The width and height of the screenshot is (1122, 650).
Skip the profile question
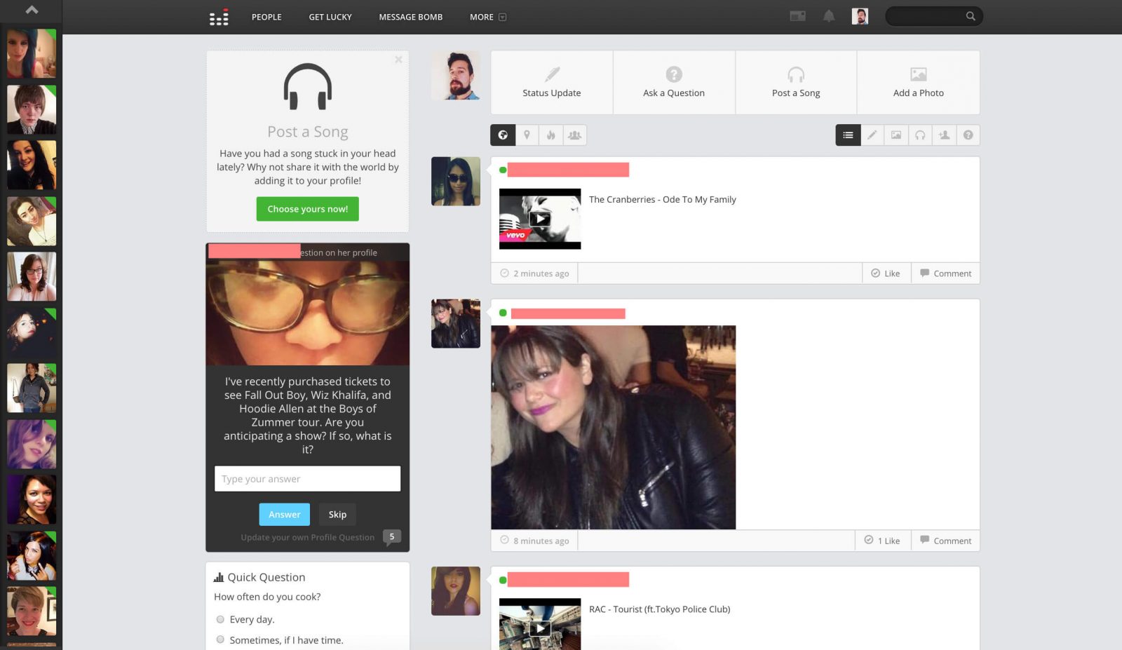click(x=337, y=514)
